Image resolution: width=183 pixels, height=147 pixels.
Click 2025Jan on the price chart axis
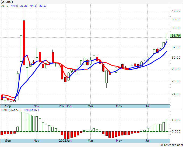coord(65,106)
